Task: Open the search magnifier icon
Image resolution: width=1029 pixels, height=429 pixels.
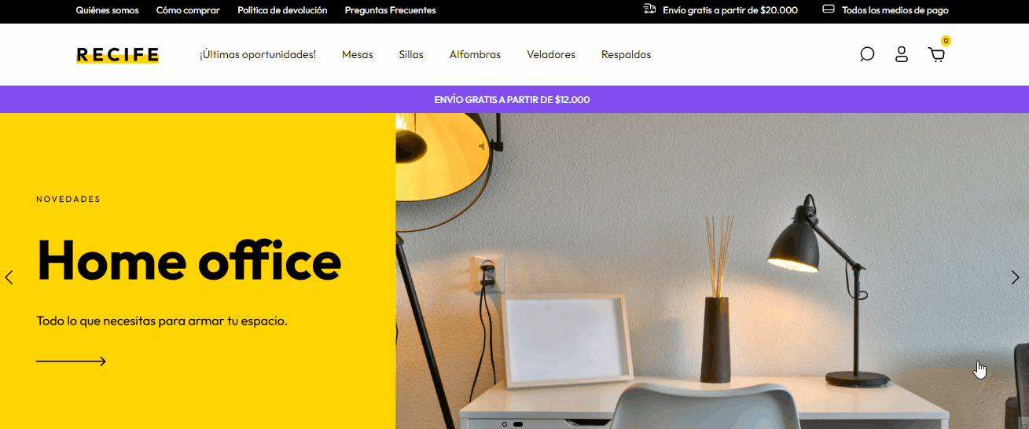Action: 867,54
